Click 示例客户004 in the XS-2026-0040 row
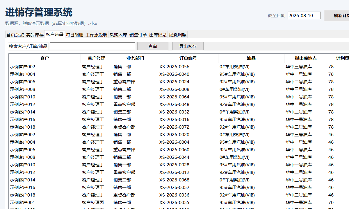The width and height of the screenshot is (349, 209). (x=22, y=74)
